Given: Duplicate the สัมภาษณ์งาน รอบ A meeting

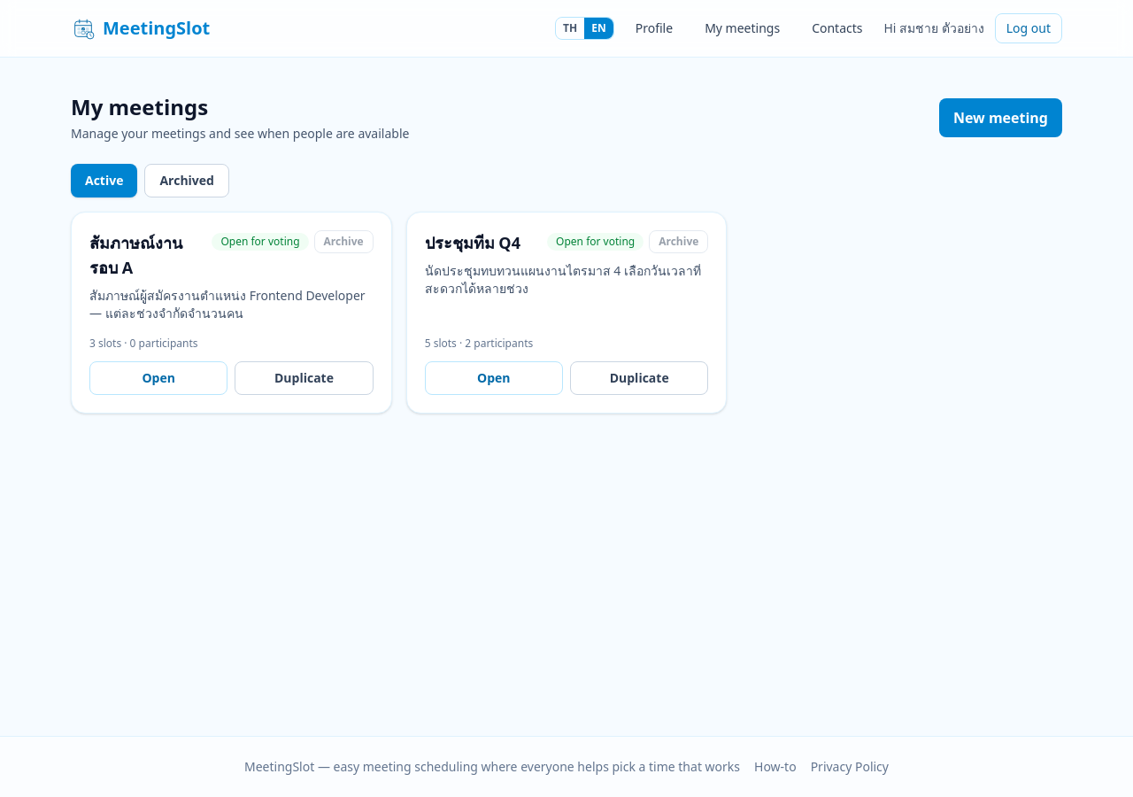Looking at the screenshot, I should point(304,378).
